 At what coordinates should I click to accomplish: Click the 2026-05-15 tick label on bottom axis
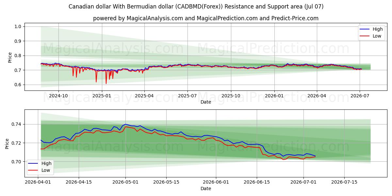166,183
